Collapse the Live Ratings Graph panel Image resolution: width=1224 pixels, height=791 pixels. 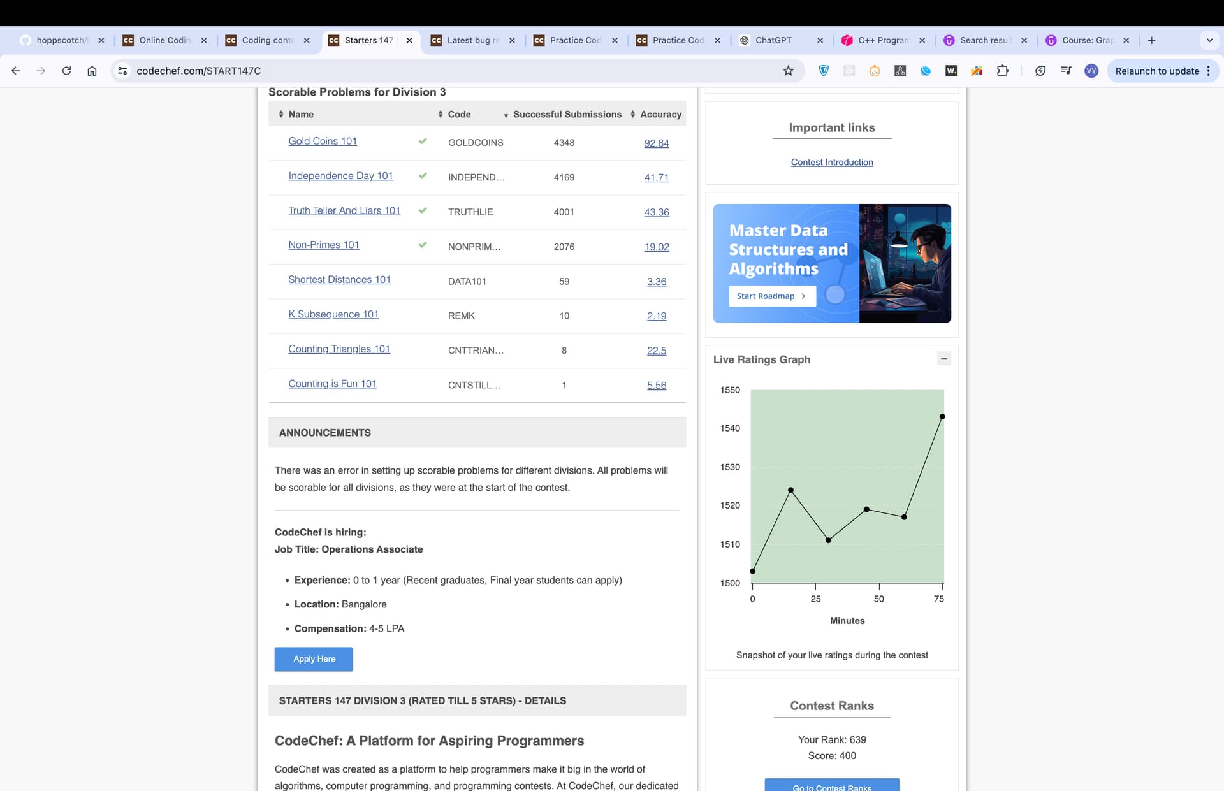[x=943, y=358]
